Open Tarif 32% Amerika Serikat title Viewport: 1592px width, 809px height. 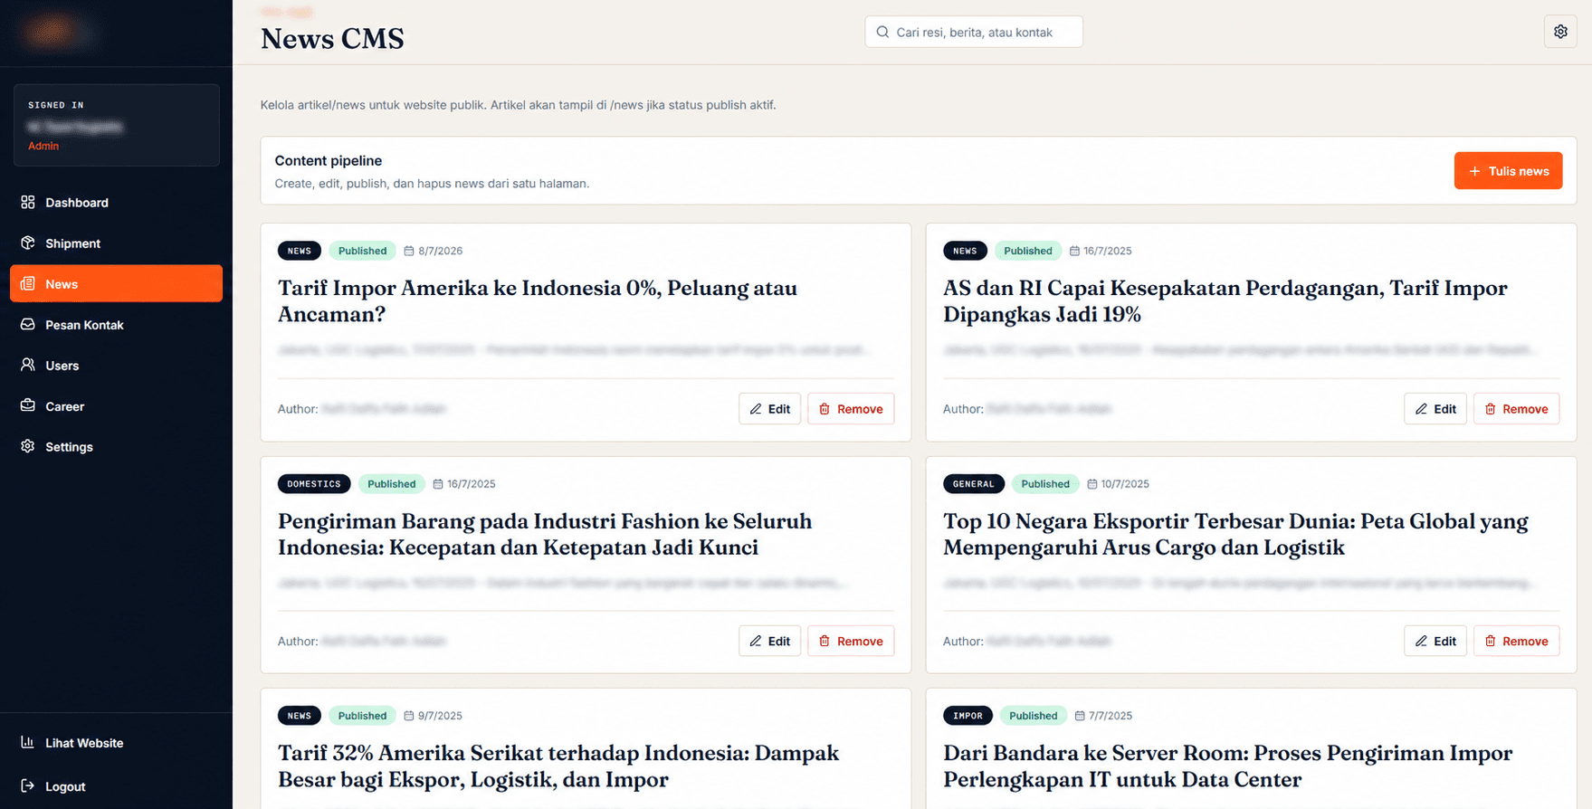[558, 766]
